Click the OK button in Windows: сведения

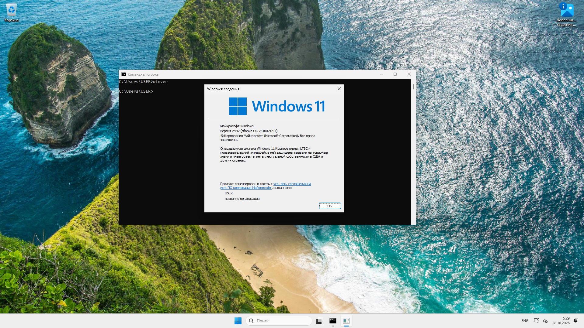click(330, 206)
